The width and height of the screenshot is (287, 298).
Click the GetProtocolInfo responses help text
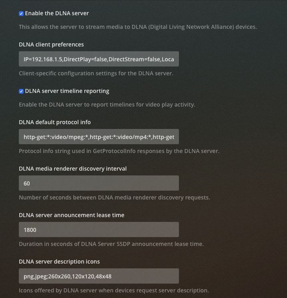(119, 151)
